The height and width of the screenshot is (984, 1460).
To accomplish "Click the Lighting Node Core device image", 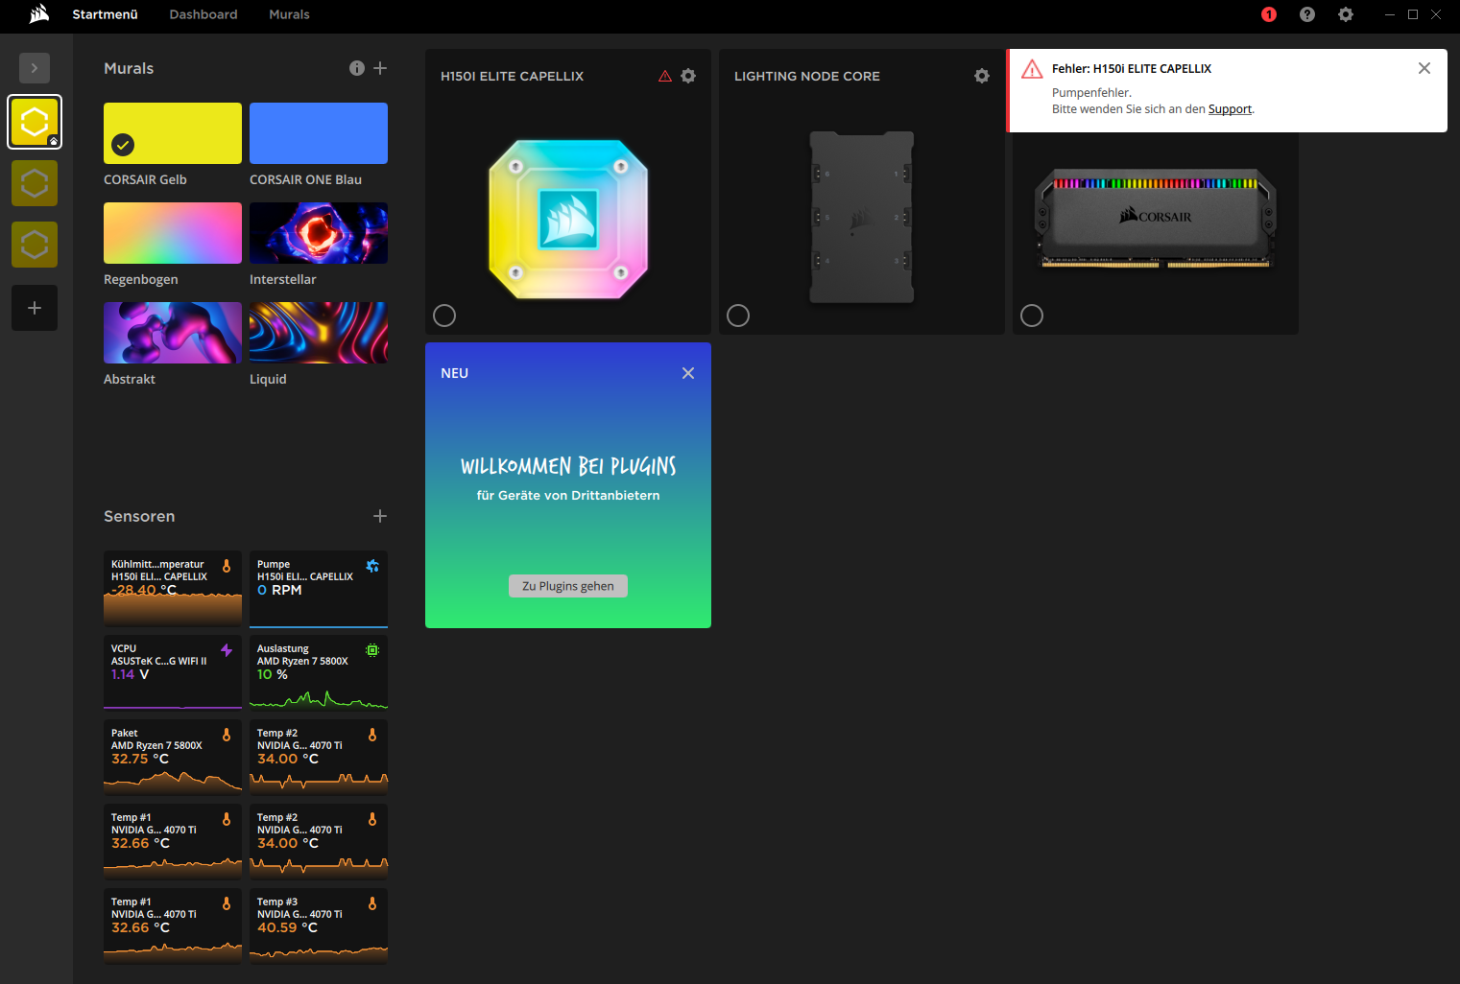I will click(x=862, y=217).
